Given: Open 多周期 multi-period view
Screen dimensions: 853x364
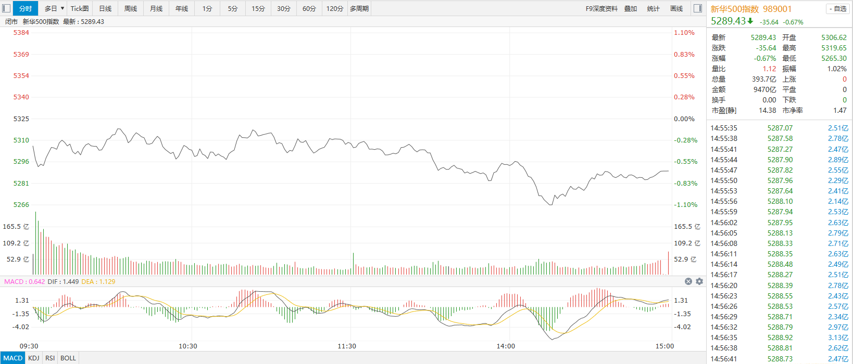Looking at the screenshot, I should pyautogui.click(x=359, y=8).
